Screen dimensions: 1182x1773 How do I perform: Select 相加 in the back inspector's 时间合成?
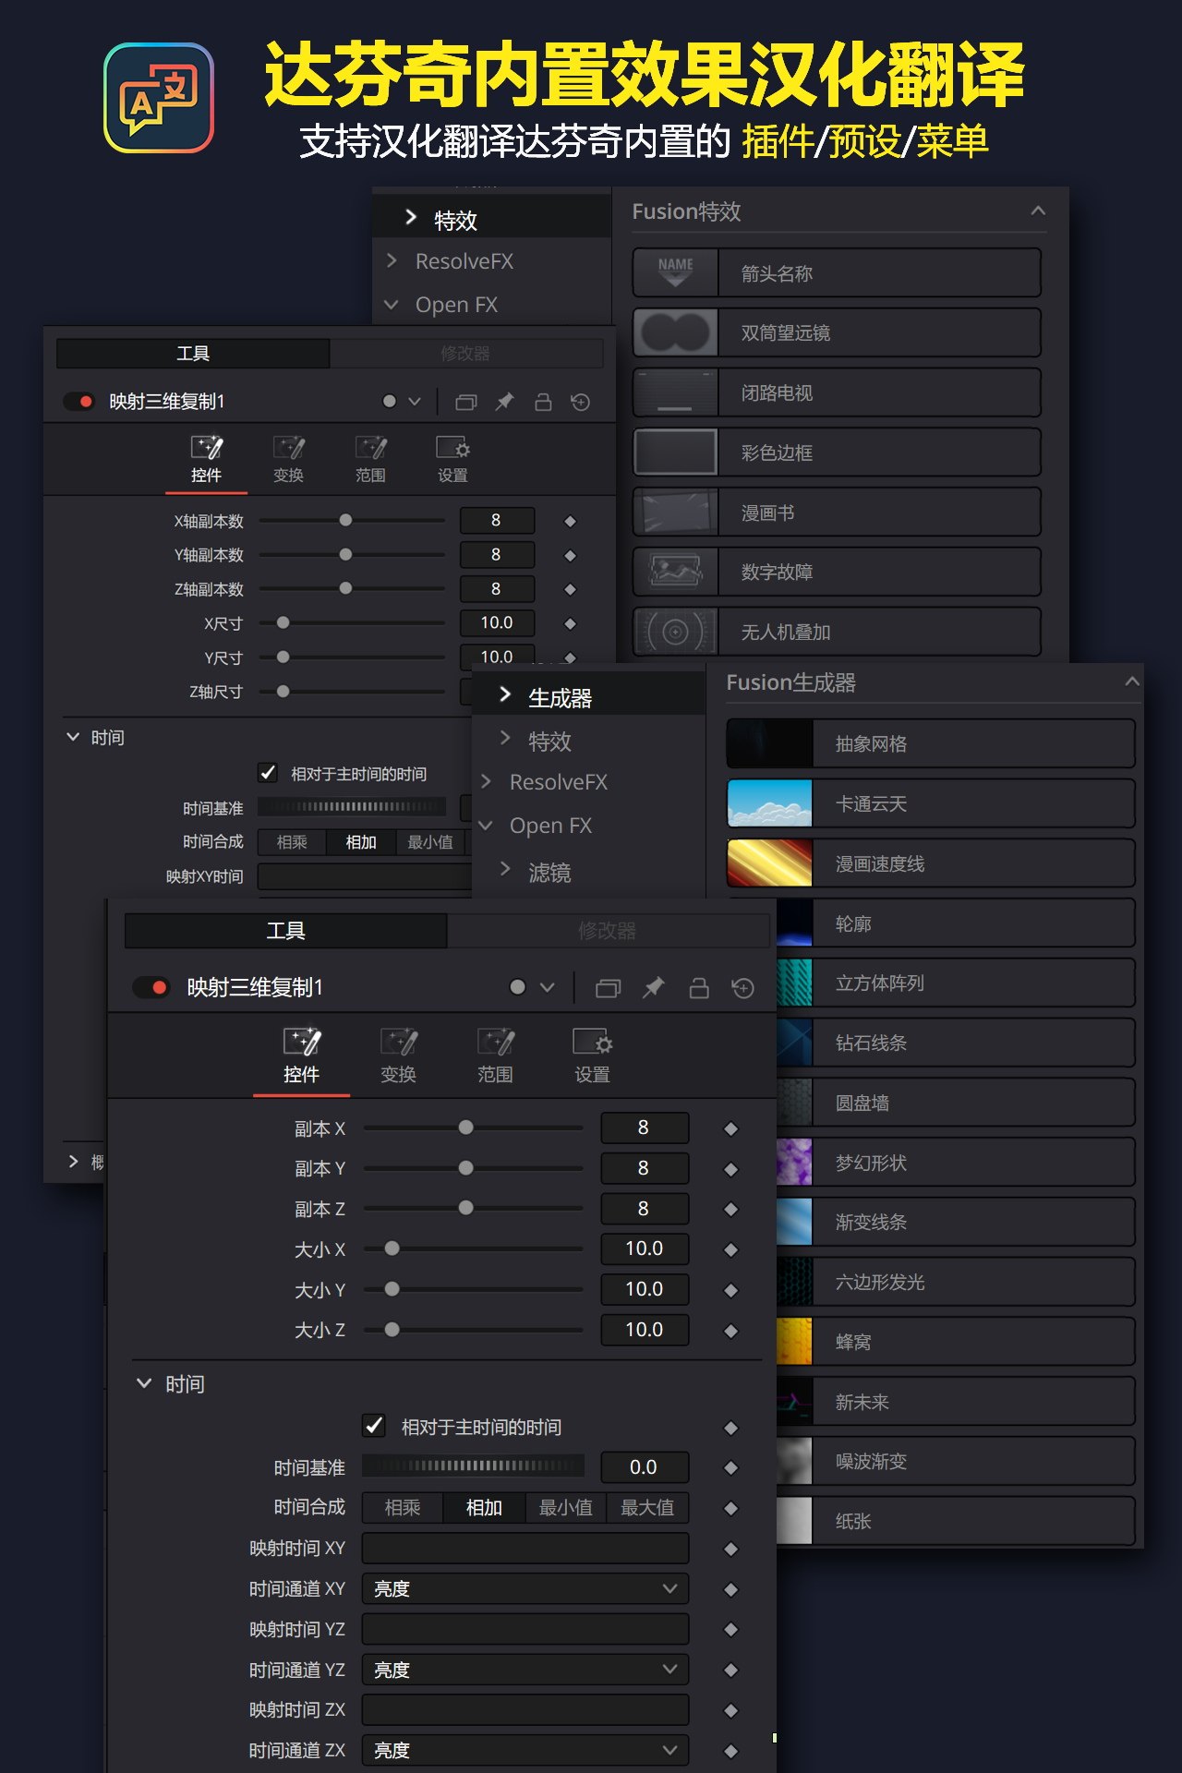pos(361,842)
